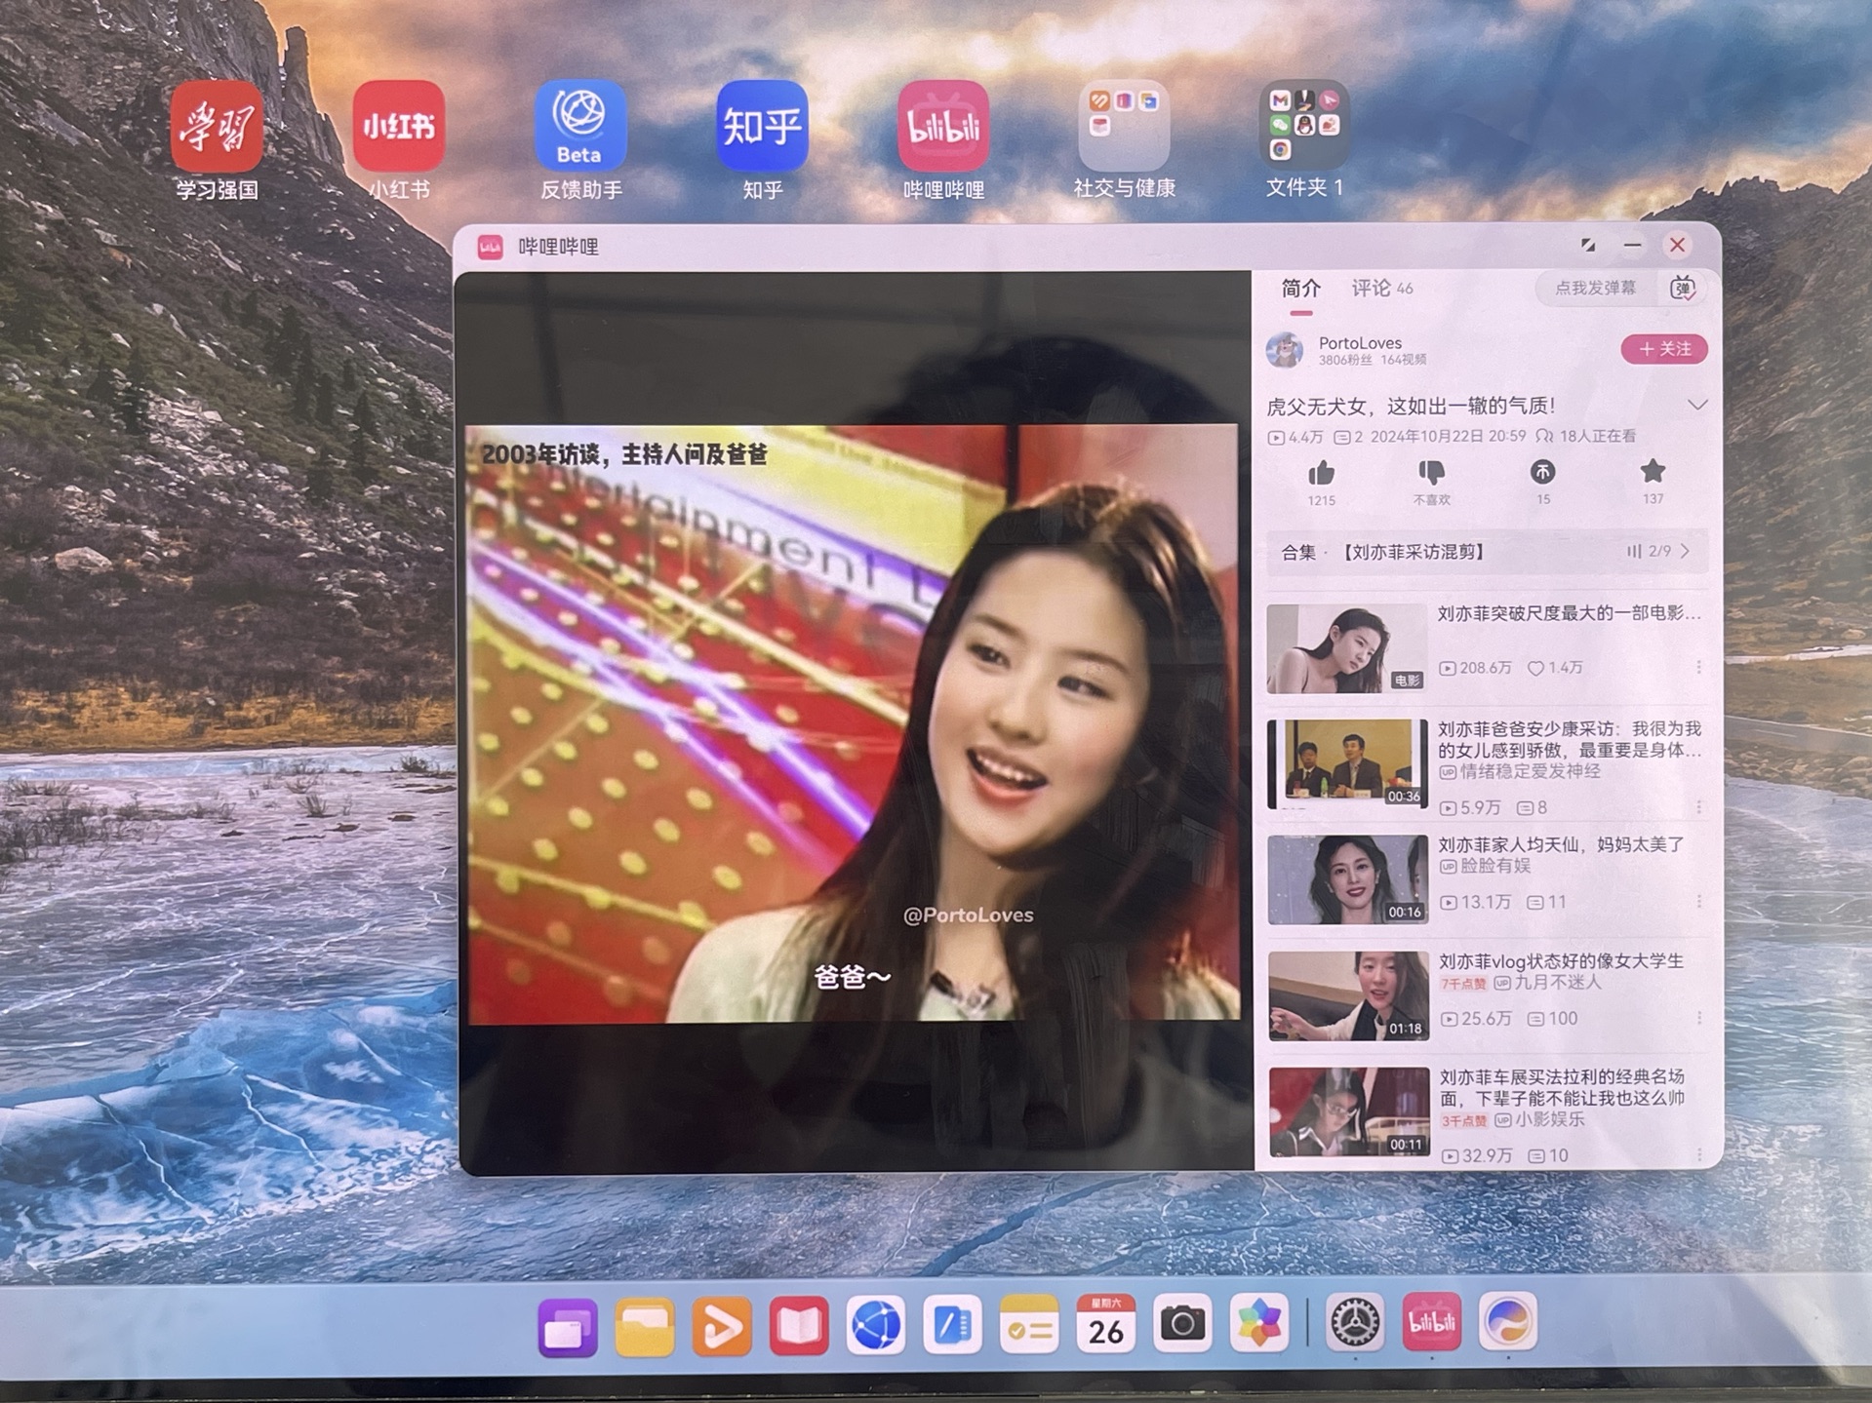
Task: Open the browser globe icon in dock
Action: click(876, 1325)
